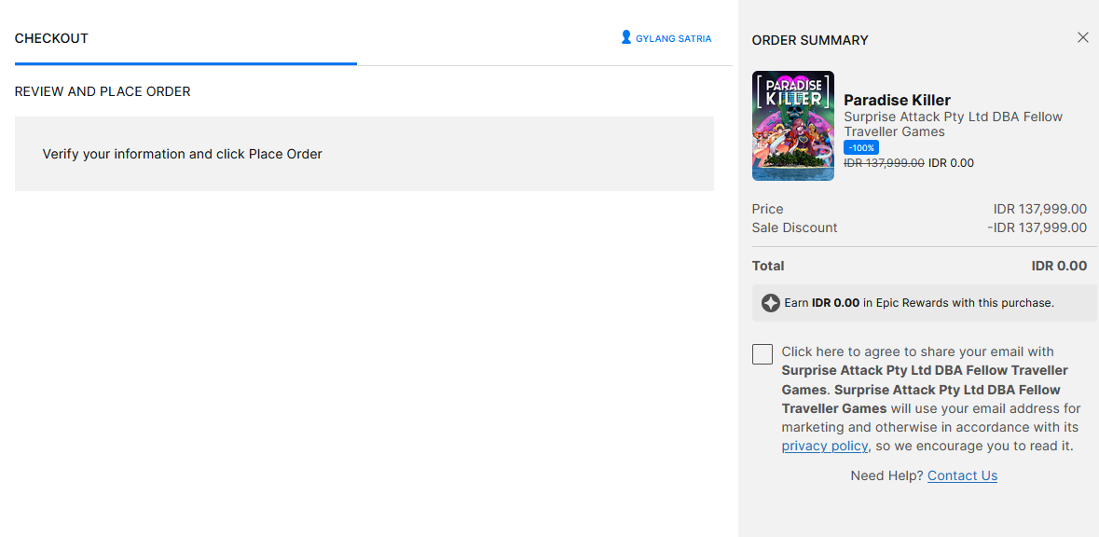Select the CHECKOUT tab heading
1099x537 pixels.
point(51,38)
